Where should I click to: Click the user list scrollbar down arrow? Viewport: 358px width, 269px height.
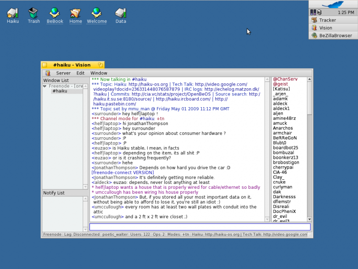309,219
